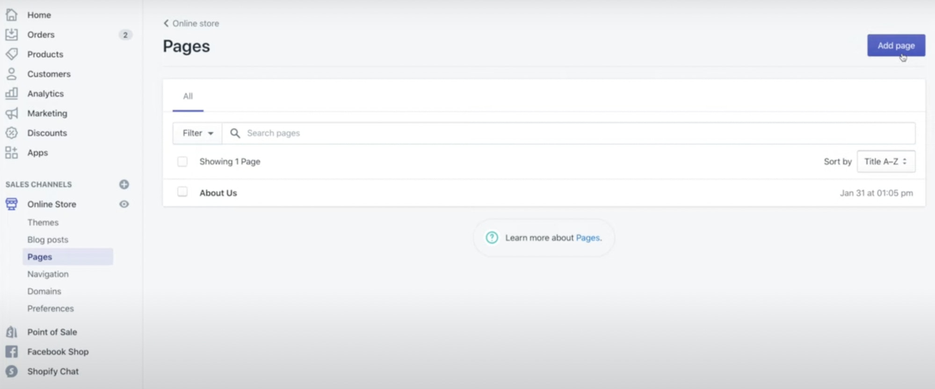Image resolution: width=935 pixels, height=389 pixels.
Task: Click the Marketing megaphone icon
Action: coord(12,113)
